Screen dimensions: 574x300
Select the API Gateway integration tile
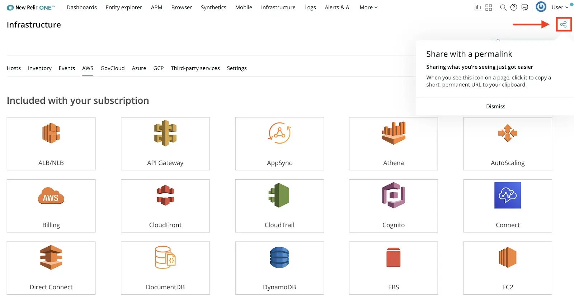[165, 144]
